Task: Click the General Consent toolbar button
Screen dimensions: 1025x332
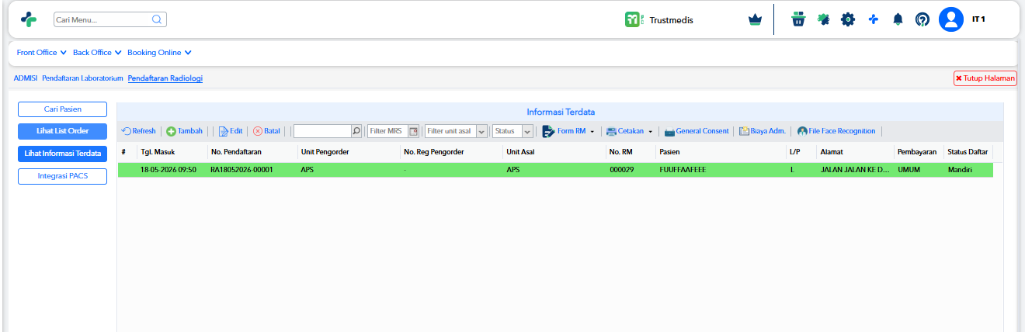Action: click(697, 131)
